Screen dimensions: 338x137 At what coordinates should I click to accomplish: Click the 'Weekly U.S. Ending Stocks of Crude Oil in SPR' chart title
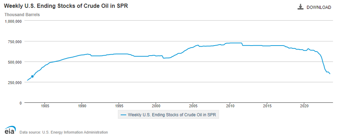tap(66, 6)
